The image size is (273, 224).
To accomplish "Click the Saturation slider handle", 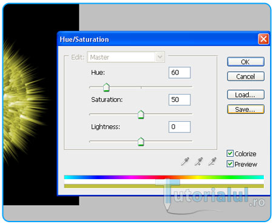I will (x=141, y=114).
